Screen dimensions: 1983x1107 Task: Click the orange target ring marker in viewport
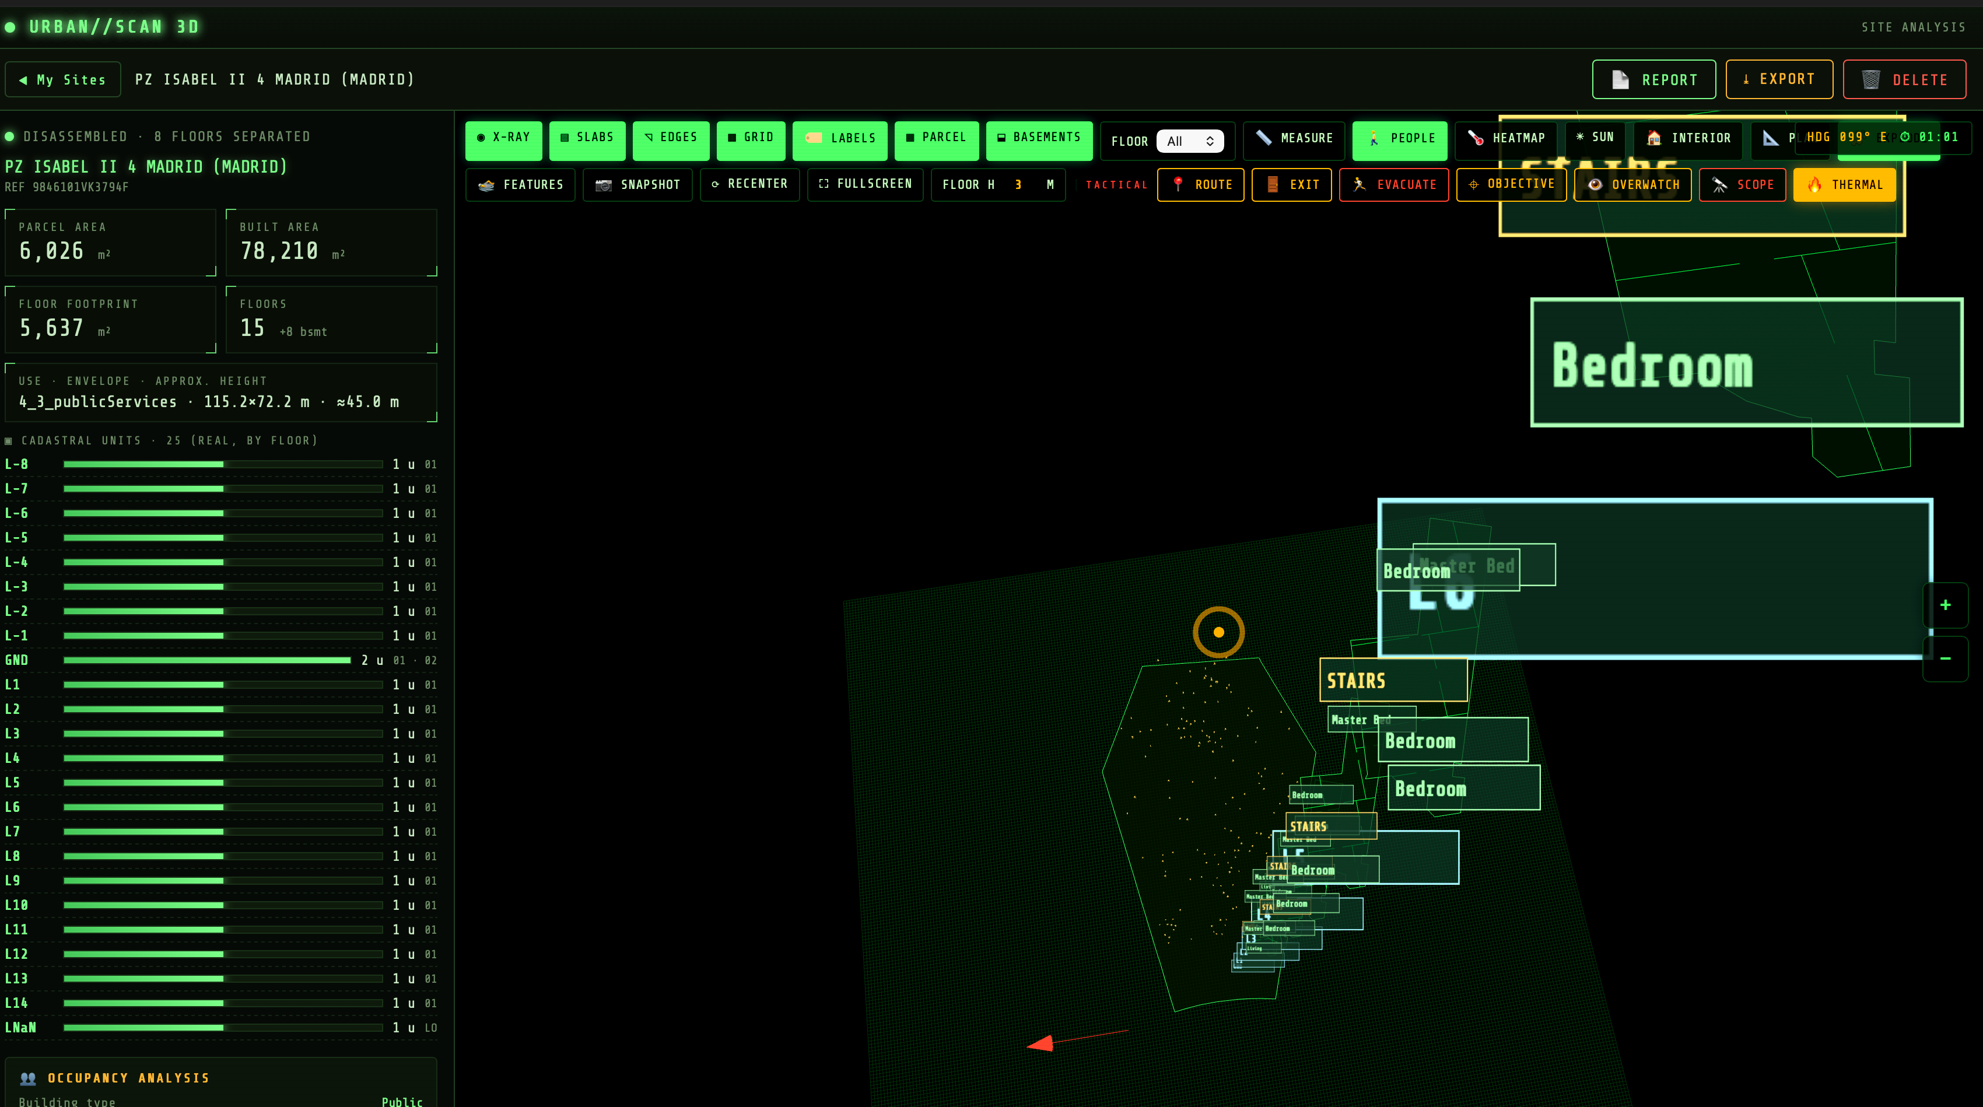click(x=1218, y=632)
